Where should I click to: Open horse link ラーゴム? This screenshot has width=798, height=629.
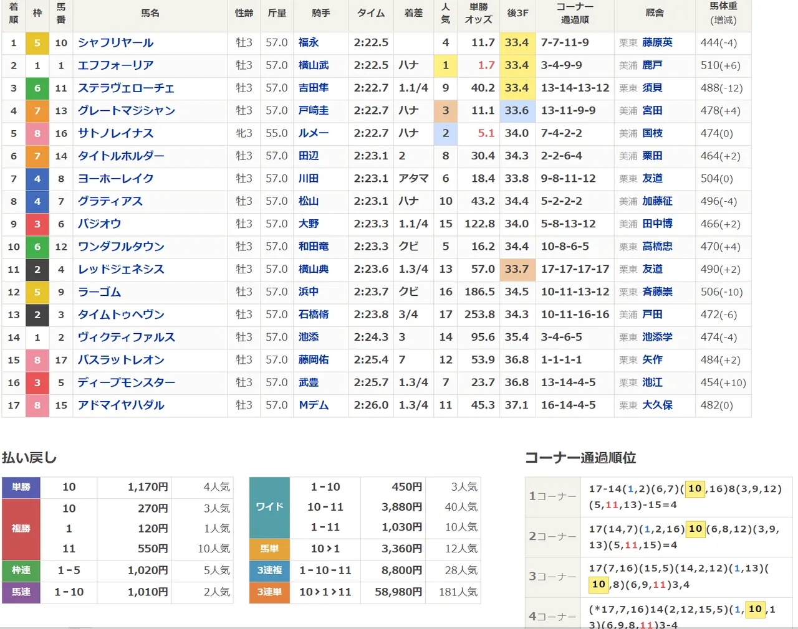(x=100, y=291)
